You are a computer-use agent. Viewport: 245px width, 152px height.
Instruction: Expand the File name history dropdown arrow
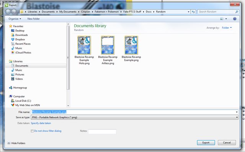[237, 112]
